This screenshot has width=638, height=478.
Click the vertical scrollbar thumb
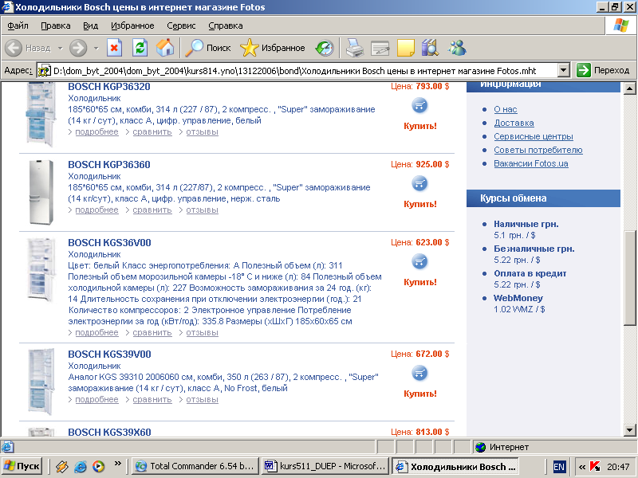(x=629, y=278)
